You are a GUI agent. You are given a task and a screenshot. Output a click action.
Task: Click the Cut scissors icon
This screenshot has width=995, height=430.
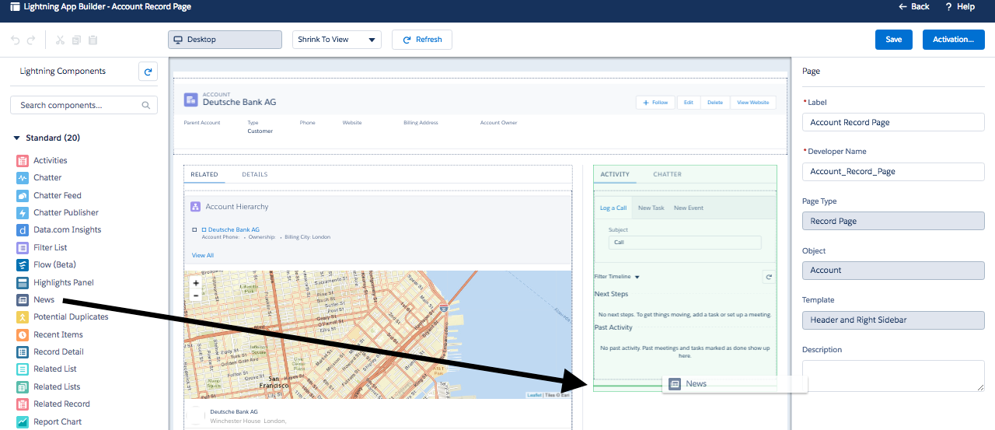(x=61, y=40)
